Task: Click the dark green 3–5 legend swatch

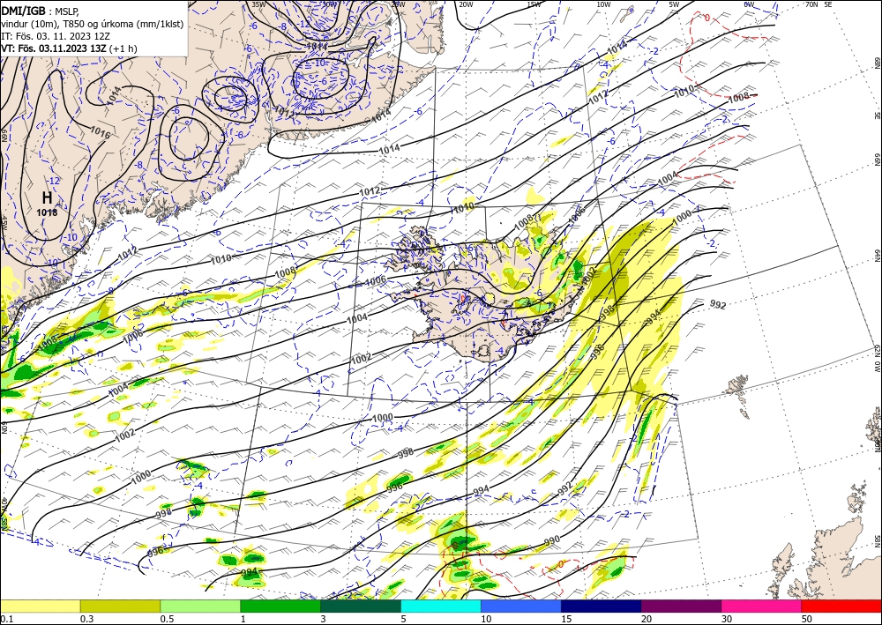Action: click(x=361, y=606)
